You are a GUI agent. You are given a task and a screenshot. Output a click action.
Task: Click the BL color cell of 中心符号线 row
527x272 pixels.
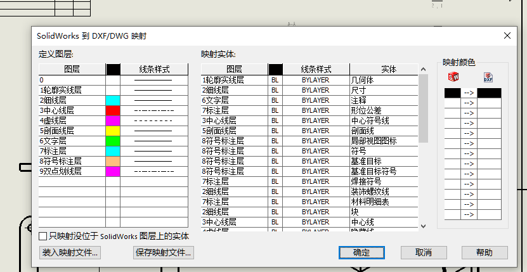coord(275,120)
